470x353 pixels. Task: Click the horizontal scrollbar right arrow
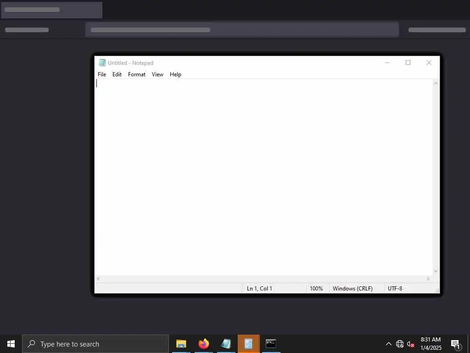[x=428, y=279]
